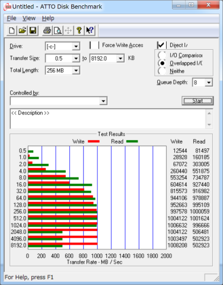Click the description scrollbar down arrow
The width and height of the screenshot is (223, 285).
209,125
